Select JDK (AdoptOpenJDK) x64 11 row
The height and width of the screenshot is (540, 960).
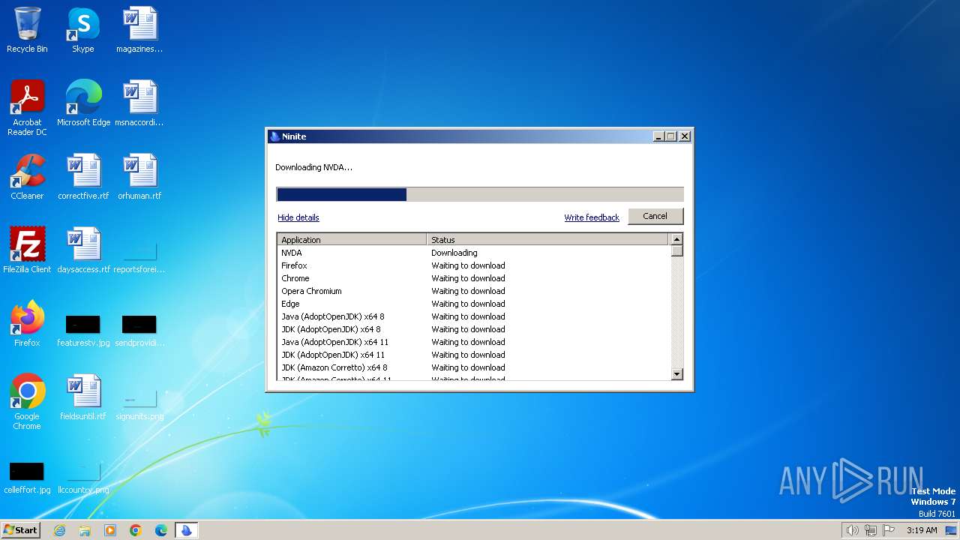pyautogui.click(x=473, y=355)
